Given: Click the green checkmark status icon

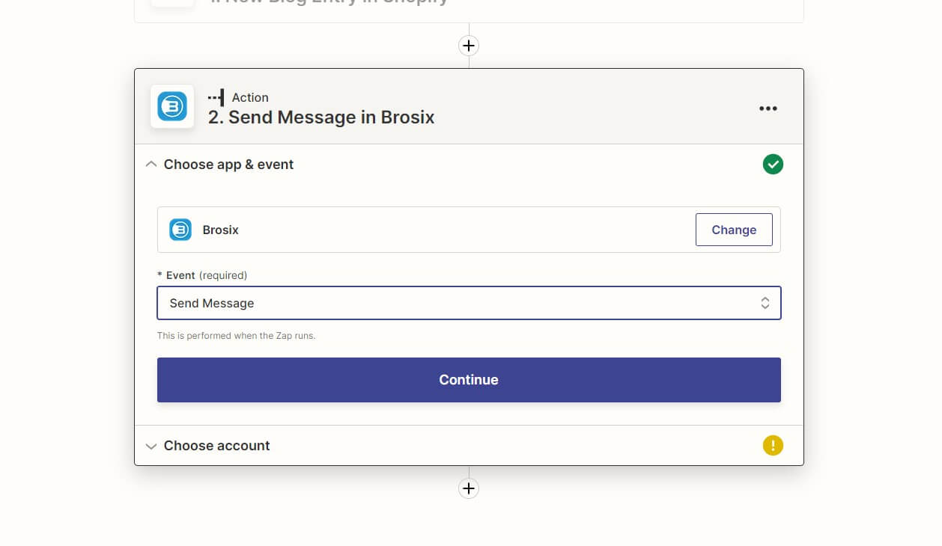Looking at the screenshot, I should tap(773, 165).
